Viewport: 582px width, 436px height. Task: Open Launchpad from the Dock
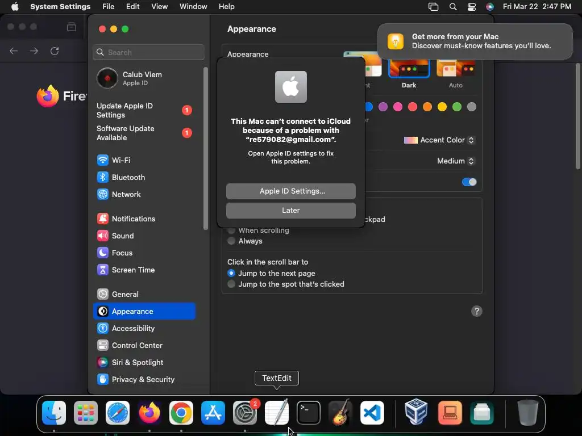tap(86, 413)
